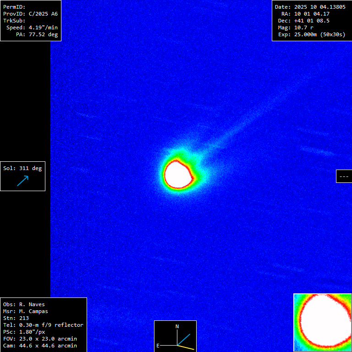Viewport: 352px width, 352px height.
Task: Click the white saturated comet nucleus
Action: (179, 174)
